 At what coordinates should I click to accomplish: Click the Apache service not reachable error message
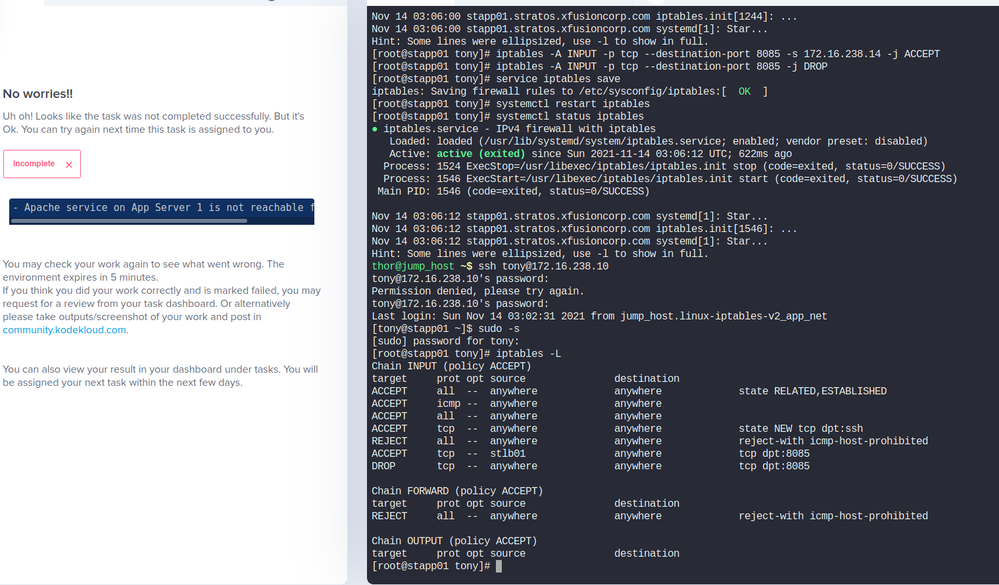(163, 208)
